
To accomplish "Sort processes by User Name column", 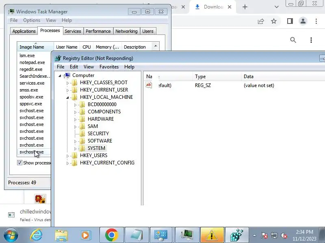I will 67,47.
